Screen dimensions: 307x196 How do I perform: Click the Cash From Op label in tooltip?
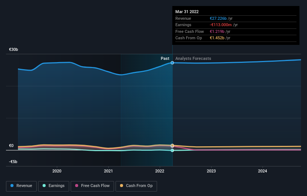tap(188, 38)
